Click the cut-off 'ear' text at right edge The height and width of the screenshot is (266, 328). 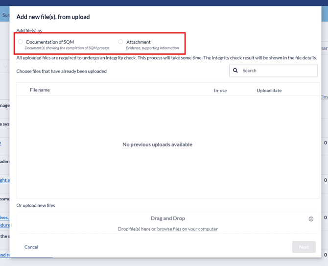click(324, 48)
